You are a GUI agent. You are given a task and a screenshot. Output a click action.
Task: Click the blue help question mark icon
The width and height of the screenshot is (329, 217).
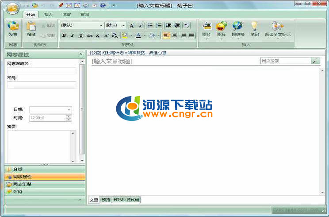pos(103,5)
